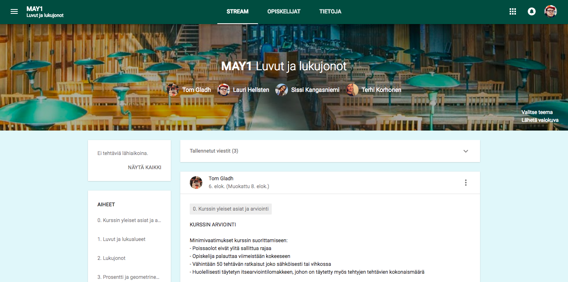Click the Näytä kaikki button
The width and height of the screenshot is (568, 282).
pos(144,167)
